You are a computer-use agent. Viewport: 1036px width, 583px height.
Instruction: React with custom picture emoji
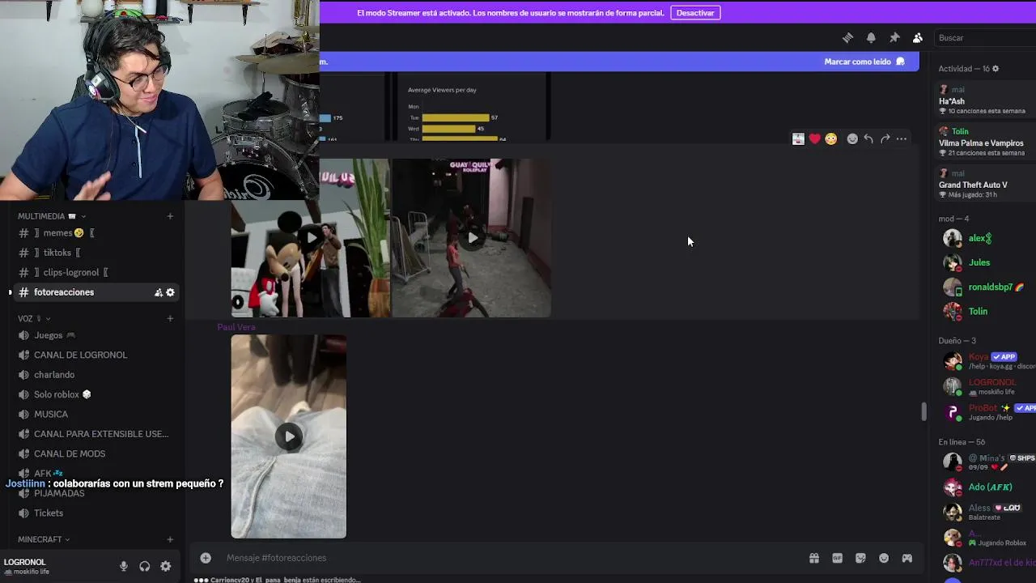(798, 139)
